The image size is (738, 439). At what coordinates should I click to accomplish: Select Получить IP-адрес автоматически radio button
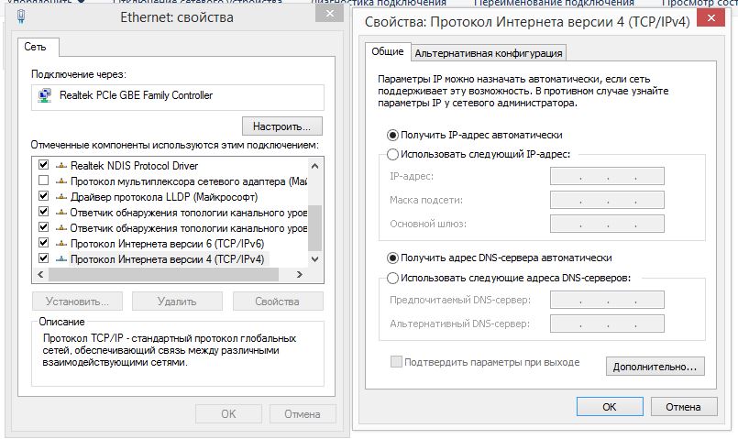(x=392, y=136)
